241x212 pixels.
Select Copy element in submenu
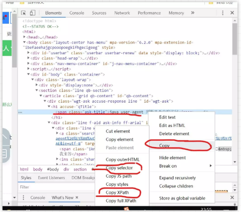(x=119, y=139)
